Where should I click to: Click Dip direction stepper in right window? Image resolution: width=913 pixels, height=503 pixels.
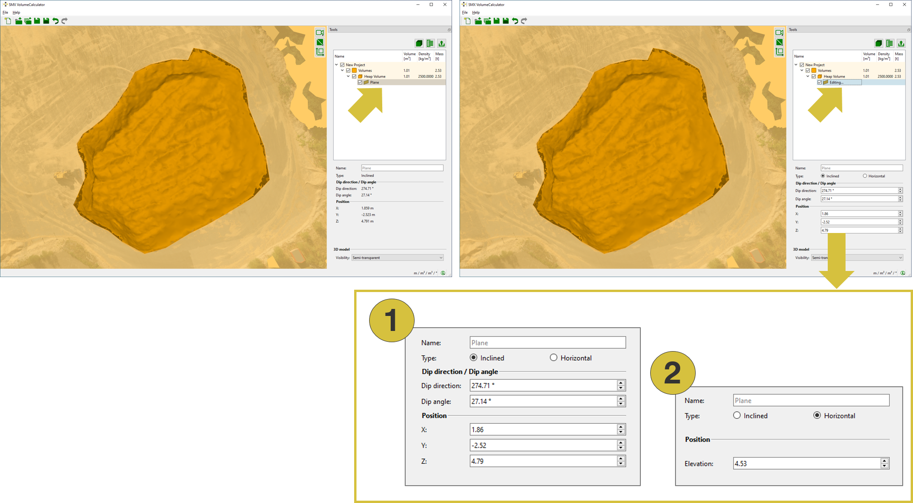click(x=900, y=190)
